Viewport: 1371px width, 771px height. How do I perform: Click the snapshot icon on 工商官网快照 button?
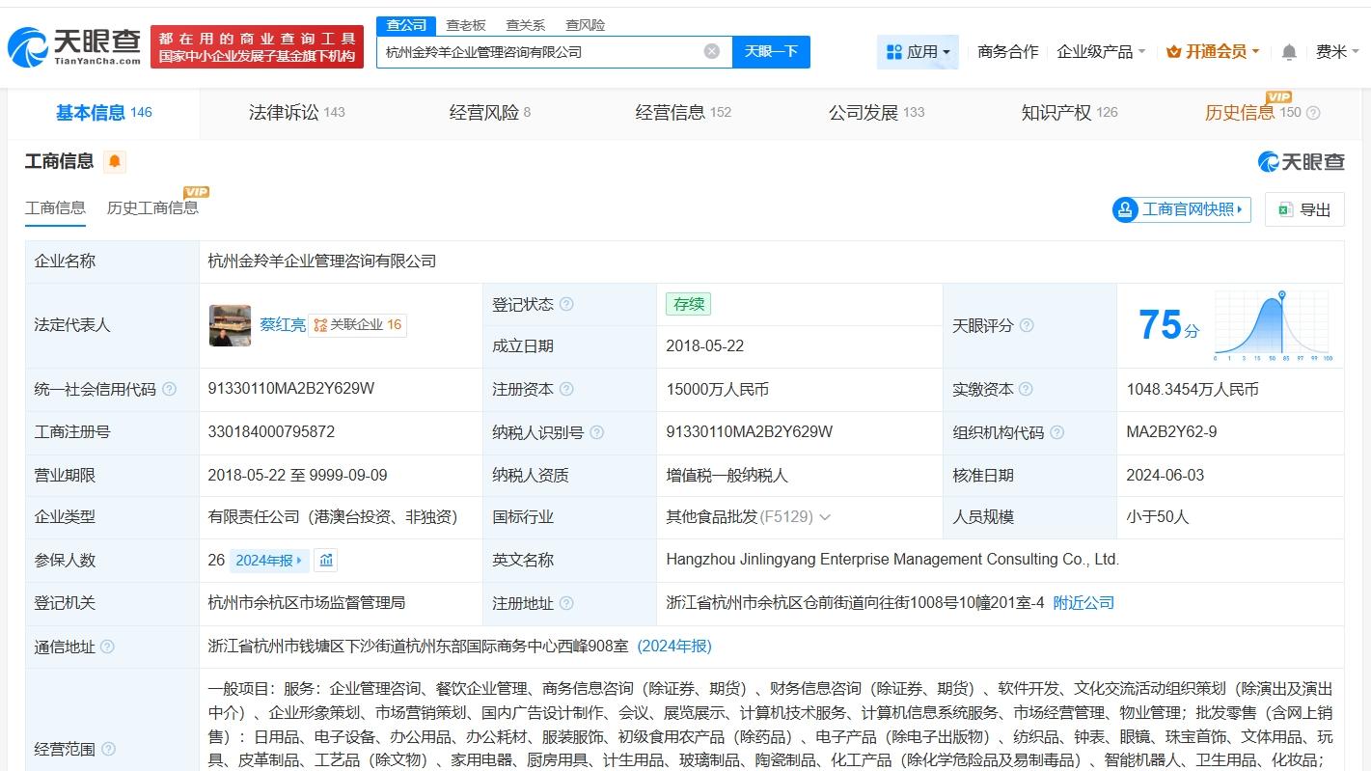point(1124,209)
